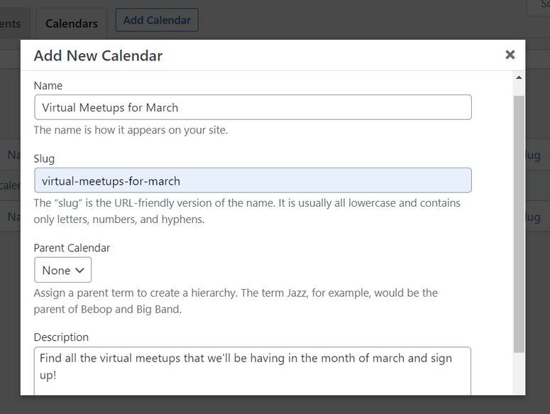Open the Parent Calendar dropdown
Image resolution: width=550 pixels, height=414 pixels.
62,271
